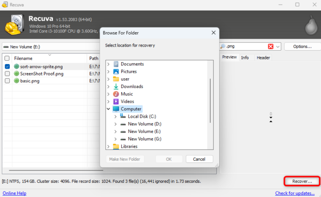Uncheck the sort-arrow-sprite.png checkbox
The width and height of the screenshot is (321, 197).
7,67
